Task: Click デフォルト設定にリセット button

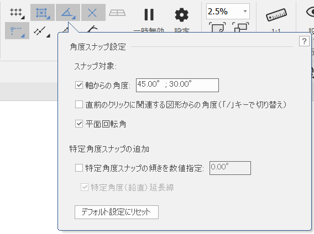Action: pyautogui.click(x=117, y=212)
